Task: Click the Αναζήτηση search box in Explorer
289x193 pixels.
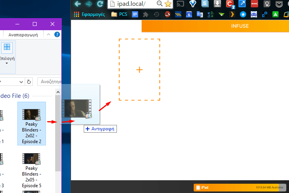Action: [x=49, y=82]
